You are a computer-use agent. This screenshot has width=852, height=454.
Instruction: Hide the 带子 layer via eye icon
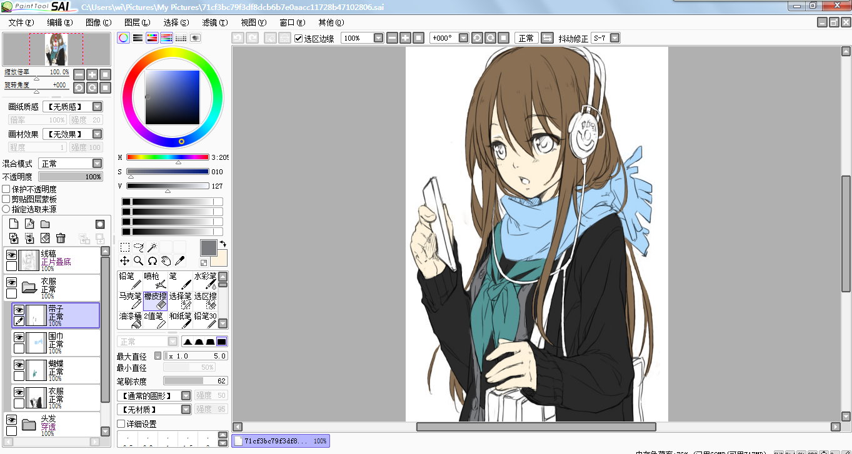19,310
